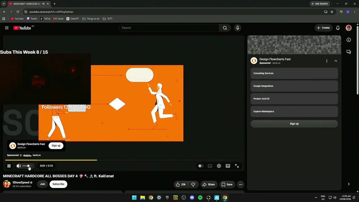Collapse the sponsored ad panel
Screen dimensions: 359x202
[336, 61]
